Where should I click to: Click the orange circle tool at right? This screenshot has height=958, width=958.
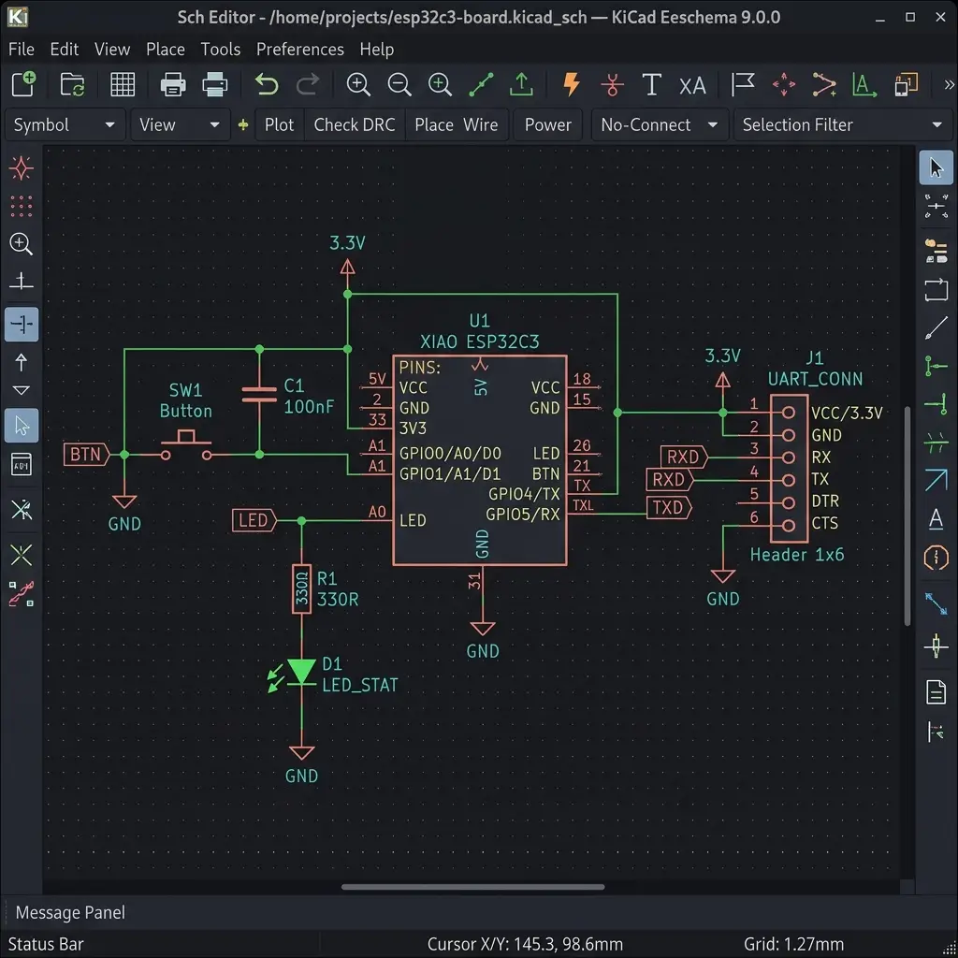pyautogui.click(x=936, y=558)
